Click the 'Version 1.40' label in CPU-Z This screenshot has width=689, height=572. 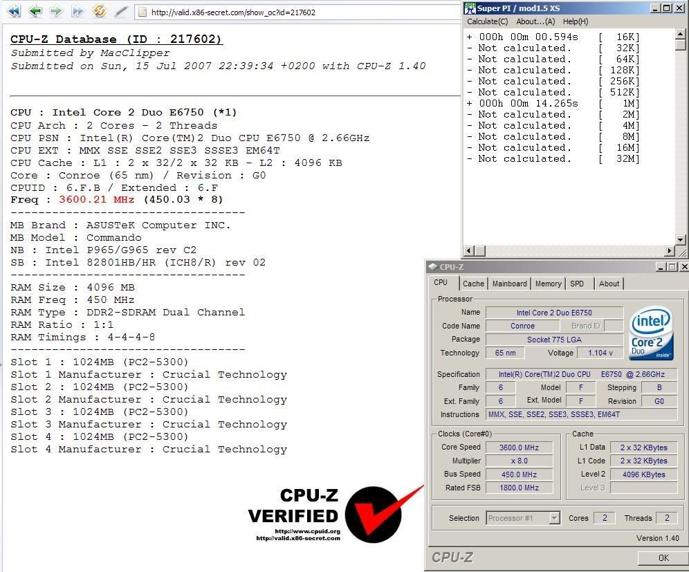pyautogui.click(x=657, y=538)
